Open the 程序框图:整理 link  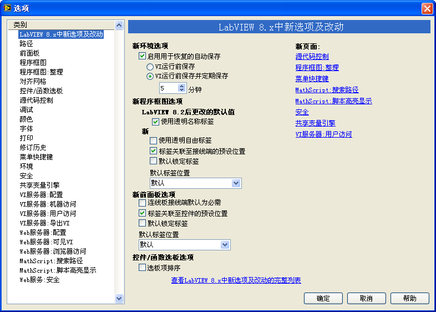(x=317, y=68)
